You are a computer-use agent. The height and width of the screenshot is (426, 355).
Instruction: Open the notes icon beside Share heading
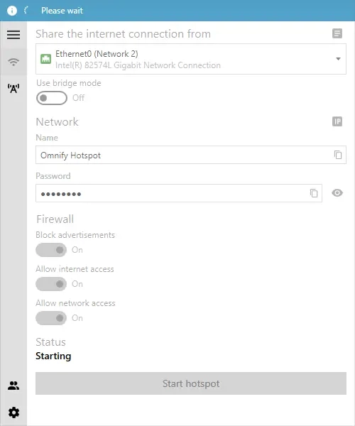337,33
